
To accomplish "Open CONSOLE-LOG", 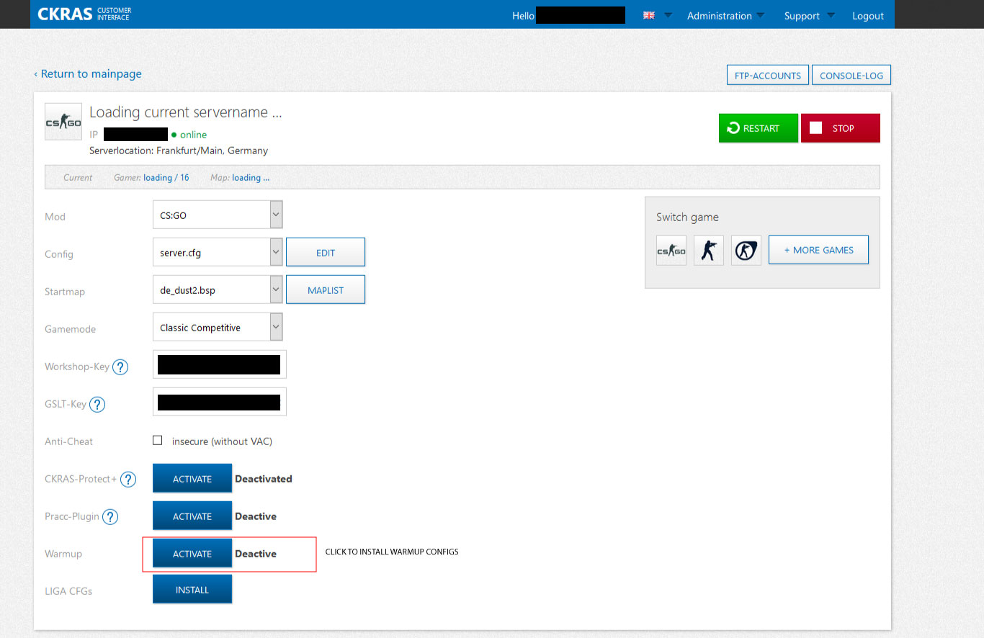I will tap(851, 76).
